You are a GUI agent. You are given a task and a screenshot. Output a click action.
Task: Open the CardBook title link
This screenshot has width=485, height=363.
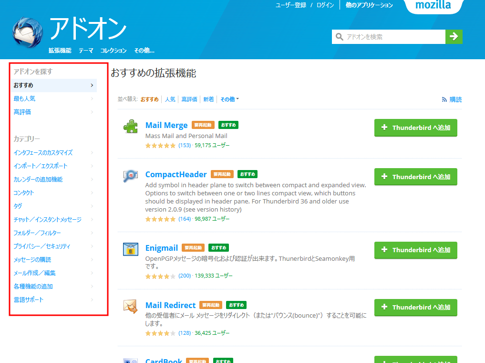coord(164,361)
